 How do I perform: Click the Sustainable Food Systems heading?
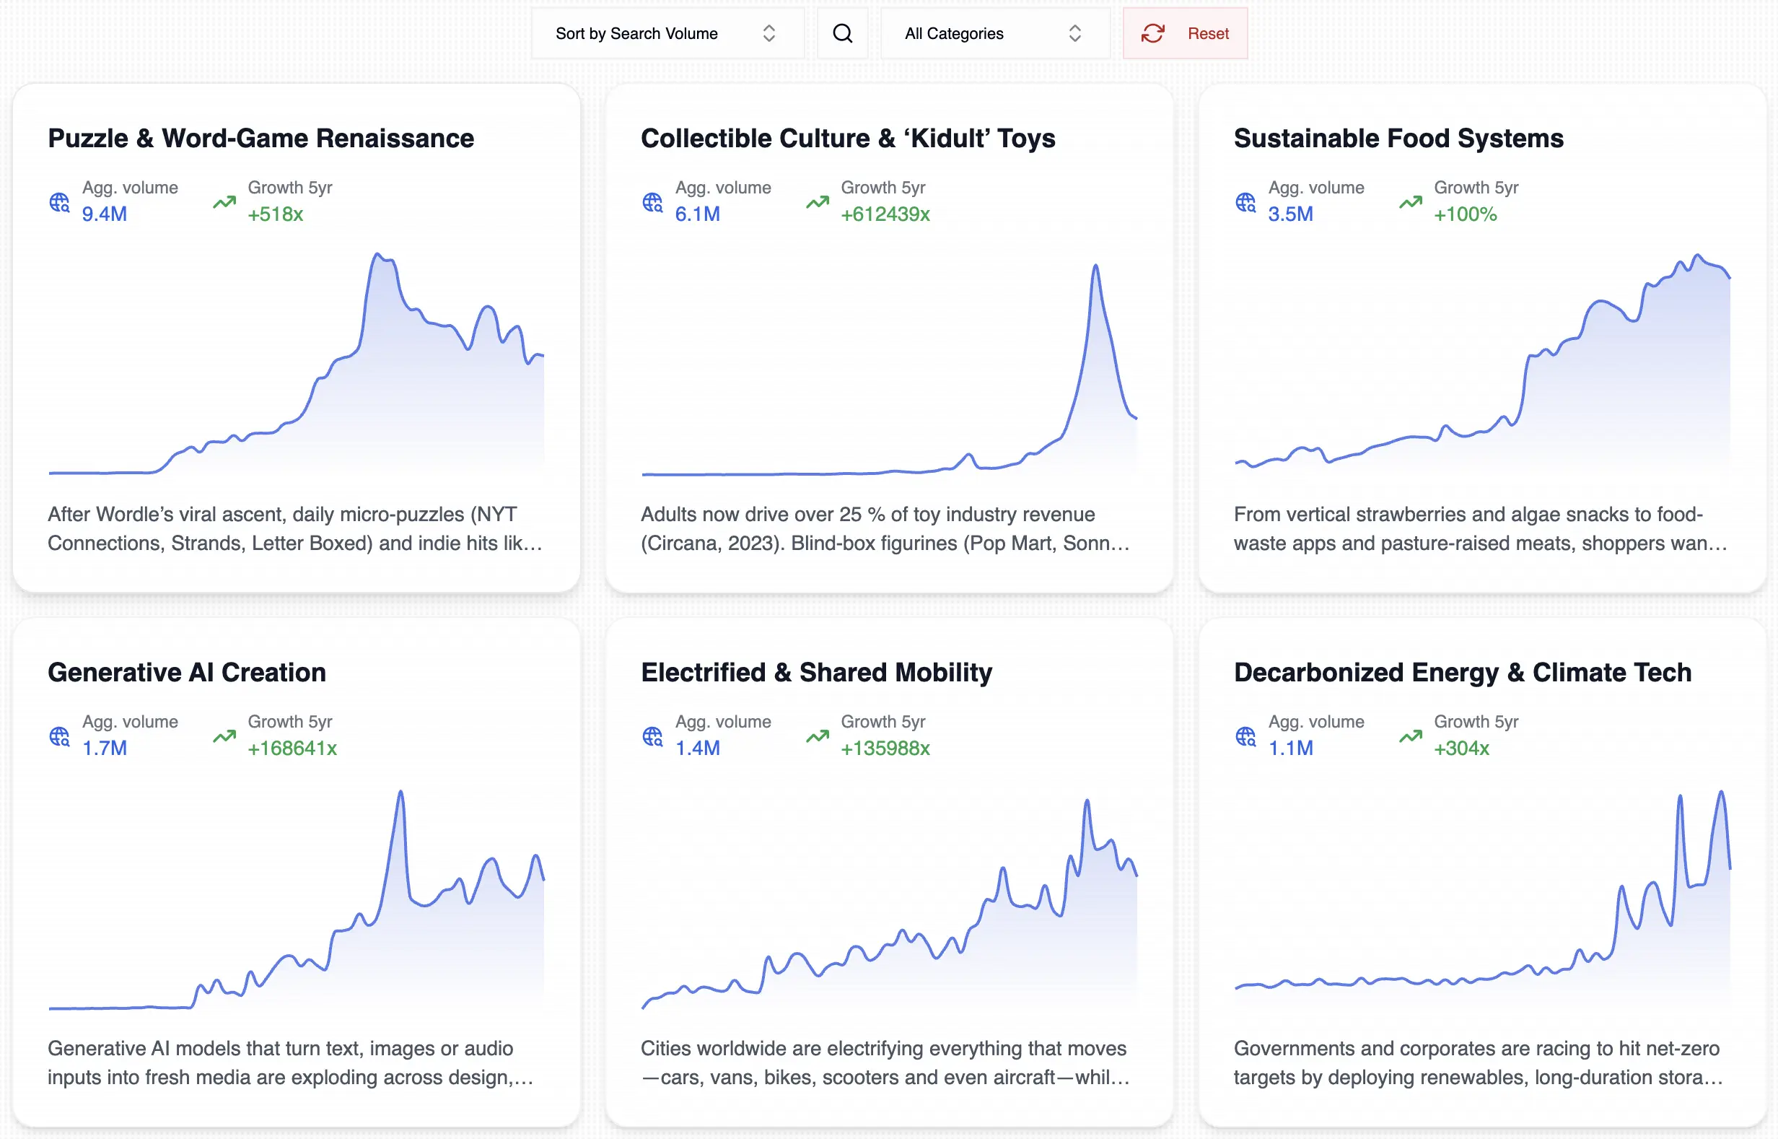[1398, 138]
